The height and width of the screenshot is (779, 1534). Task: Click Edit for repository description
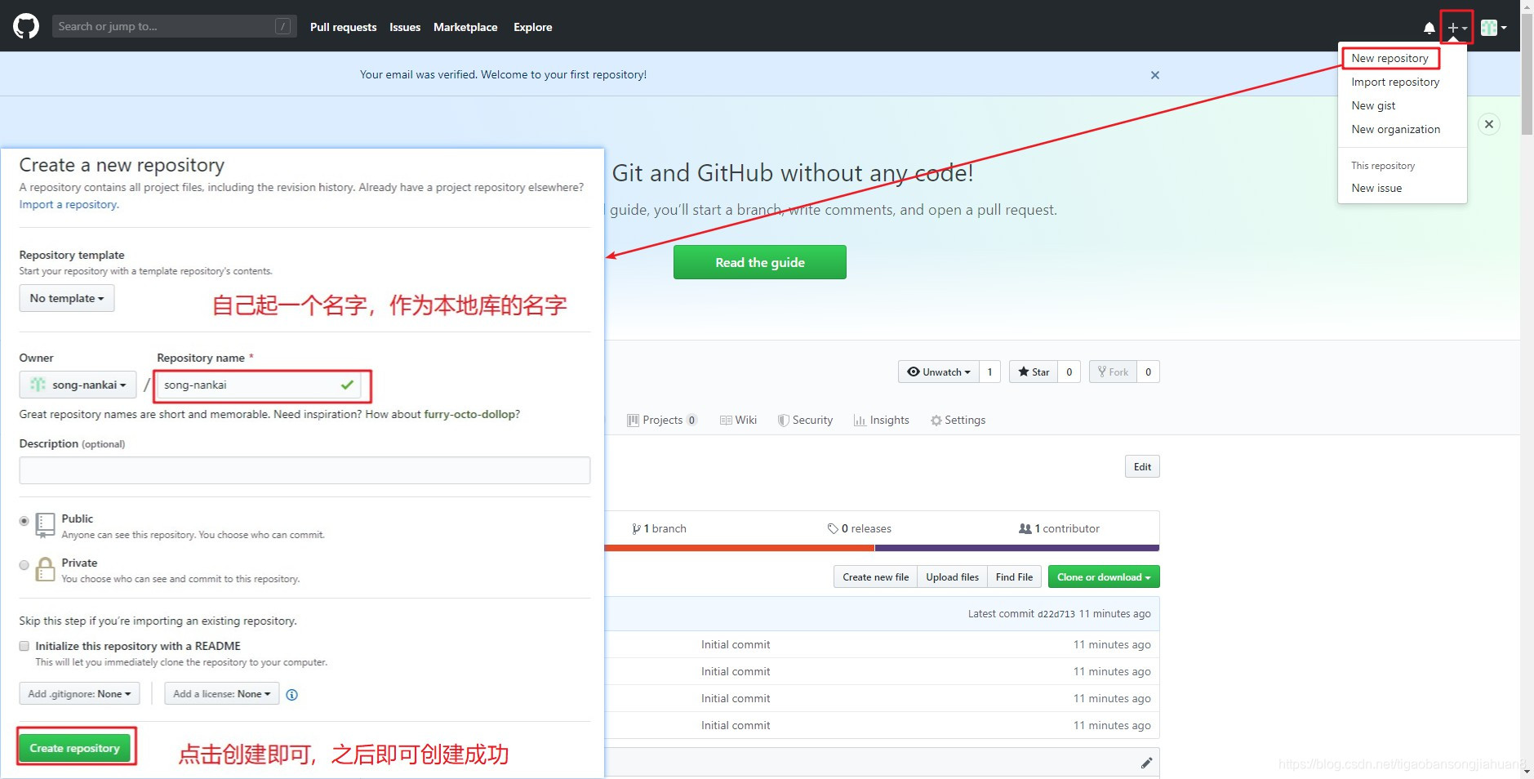(x=1142, y=466)
